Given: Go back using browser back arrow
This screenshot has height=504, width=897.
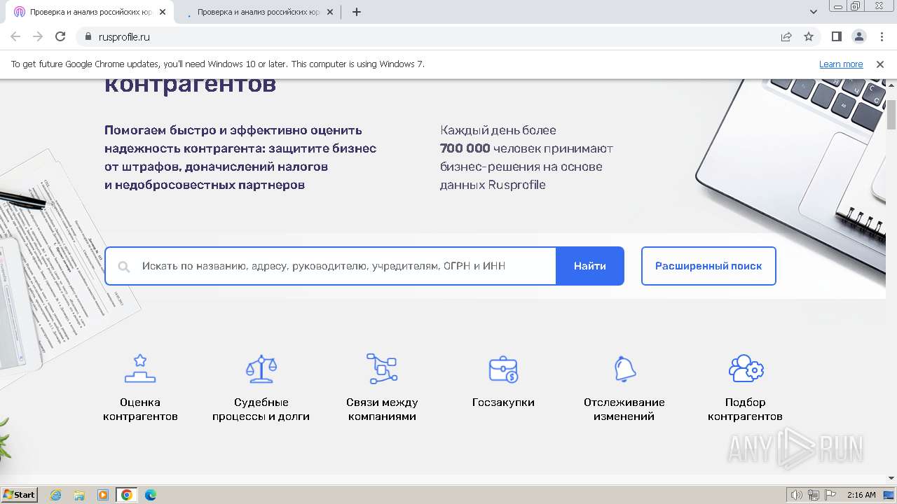Looking at the screenshot, I should click(15, 36).
